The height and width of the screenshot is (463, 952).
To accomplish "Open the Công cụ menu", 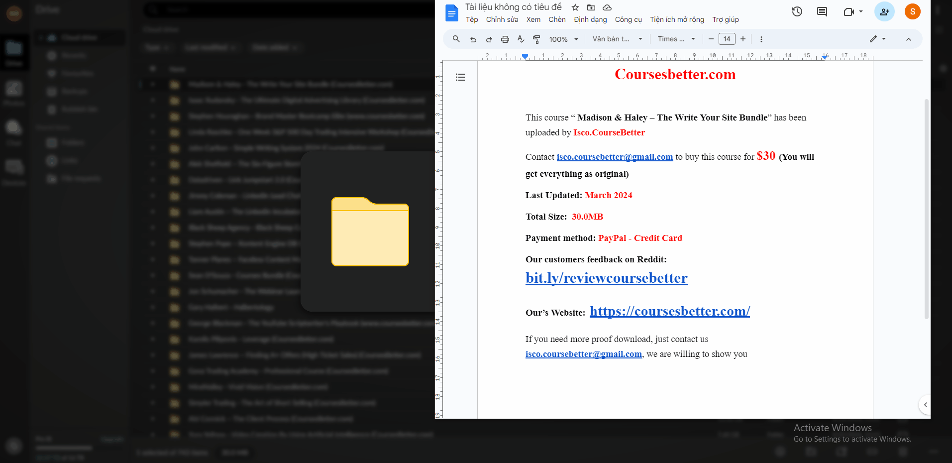I will pos(629,19).
